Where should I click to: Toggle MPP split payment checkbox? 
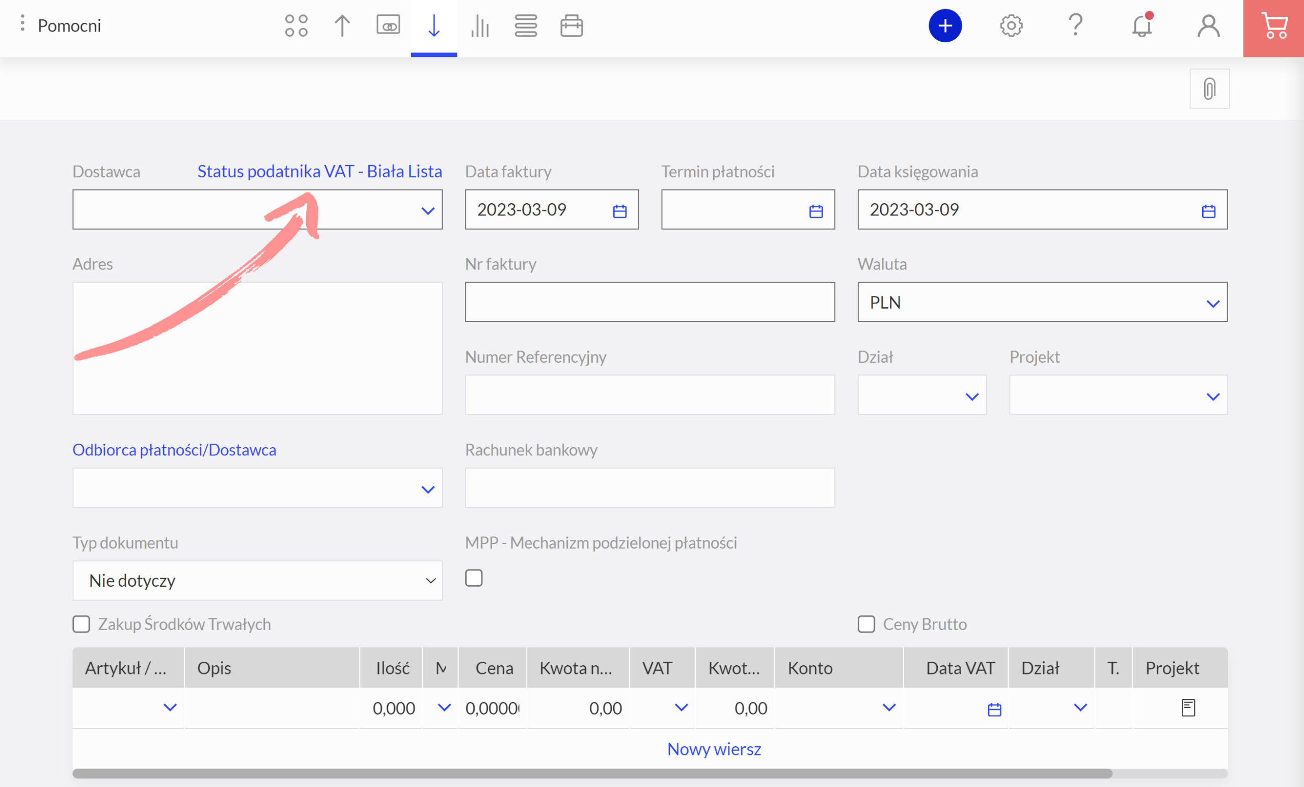(x=474, y=578)
